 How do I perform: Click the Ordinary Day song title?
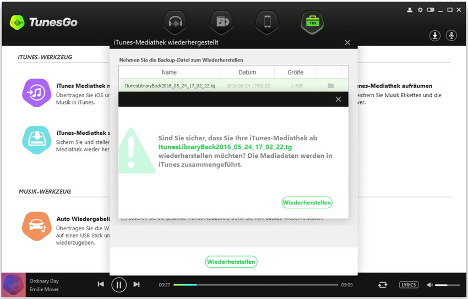44,281
